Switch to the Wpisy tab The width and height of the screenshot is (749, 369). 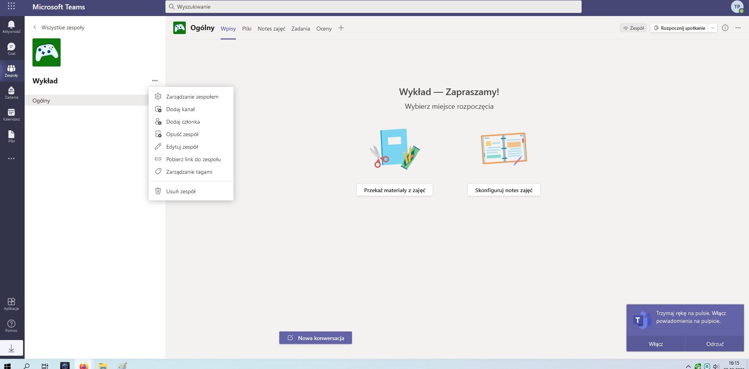[x=228, y=29]
